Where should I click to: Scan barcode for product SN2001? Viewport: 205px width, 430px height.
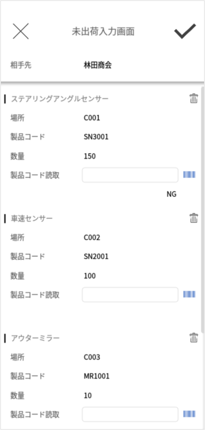189,294
